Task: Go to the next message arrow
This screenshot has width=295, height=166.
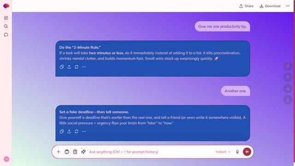Action: click(x=288, y=89)
